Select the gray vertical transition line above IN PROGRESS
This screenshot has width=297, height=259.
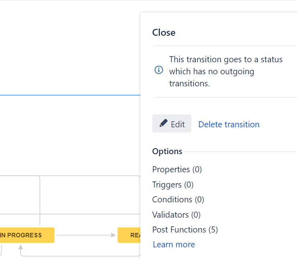(40, 201)
